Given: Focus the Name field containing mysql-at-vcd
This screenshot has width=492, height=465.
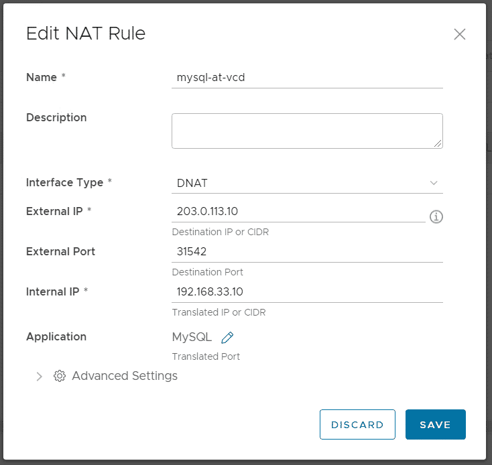Looking at the screenshot, I should (x=307, y=78).
